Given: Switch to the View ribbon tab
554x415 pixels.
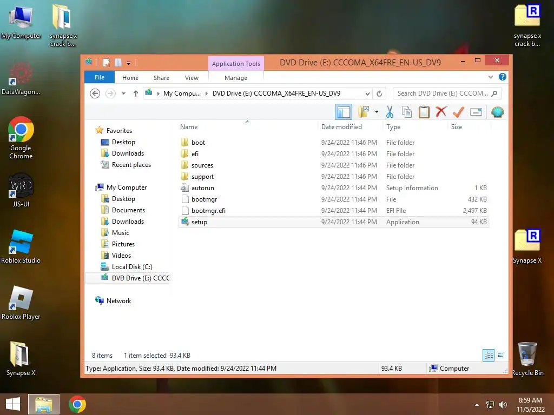Looking at the screenshot, I should 192,78.
